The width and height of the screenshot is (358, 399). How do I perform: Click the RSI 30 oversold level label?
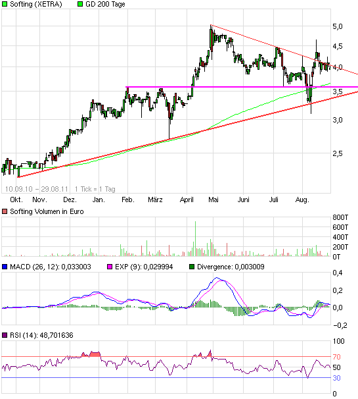click(336, 378)
